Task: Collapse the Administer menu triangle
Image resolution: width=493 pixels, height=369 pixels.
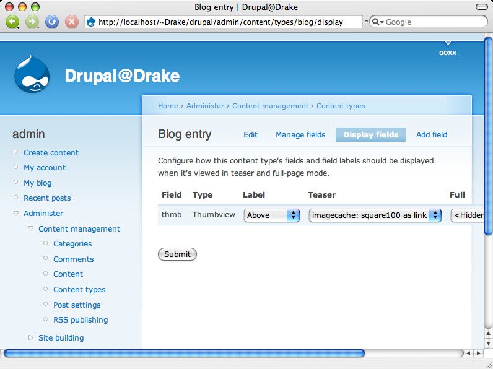Action: [x=15, y=213]
